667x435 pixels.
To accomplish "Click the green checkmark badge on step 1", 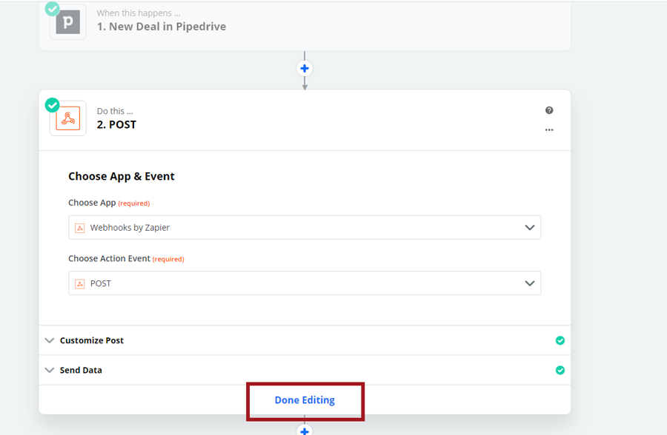I will pos(52,8).
